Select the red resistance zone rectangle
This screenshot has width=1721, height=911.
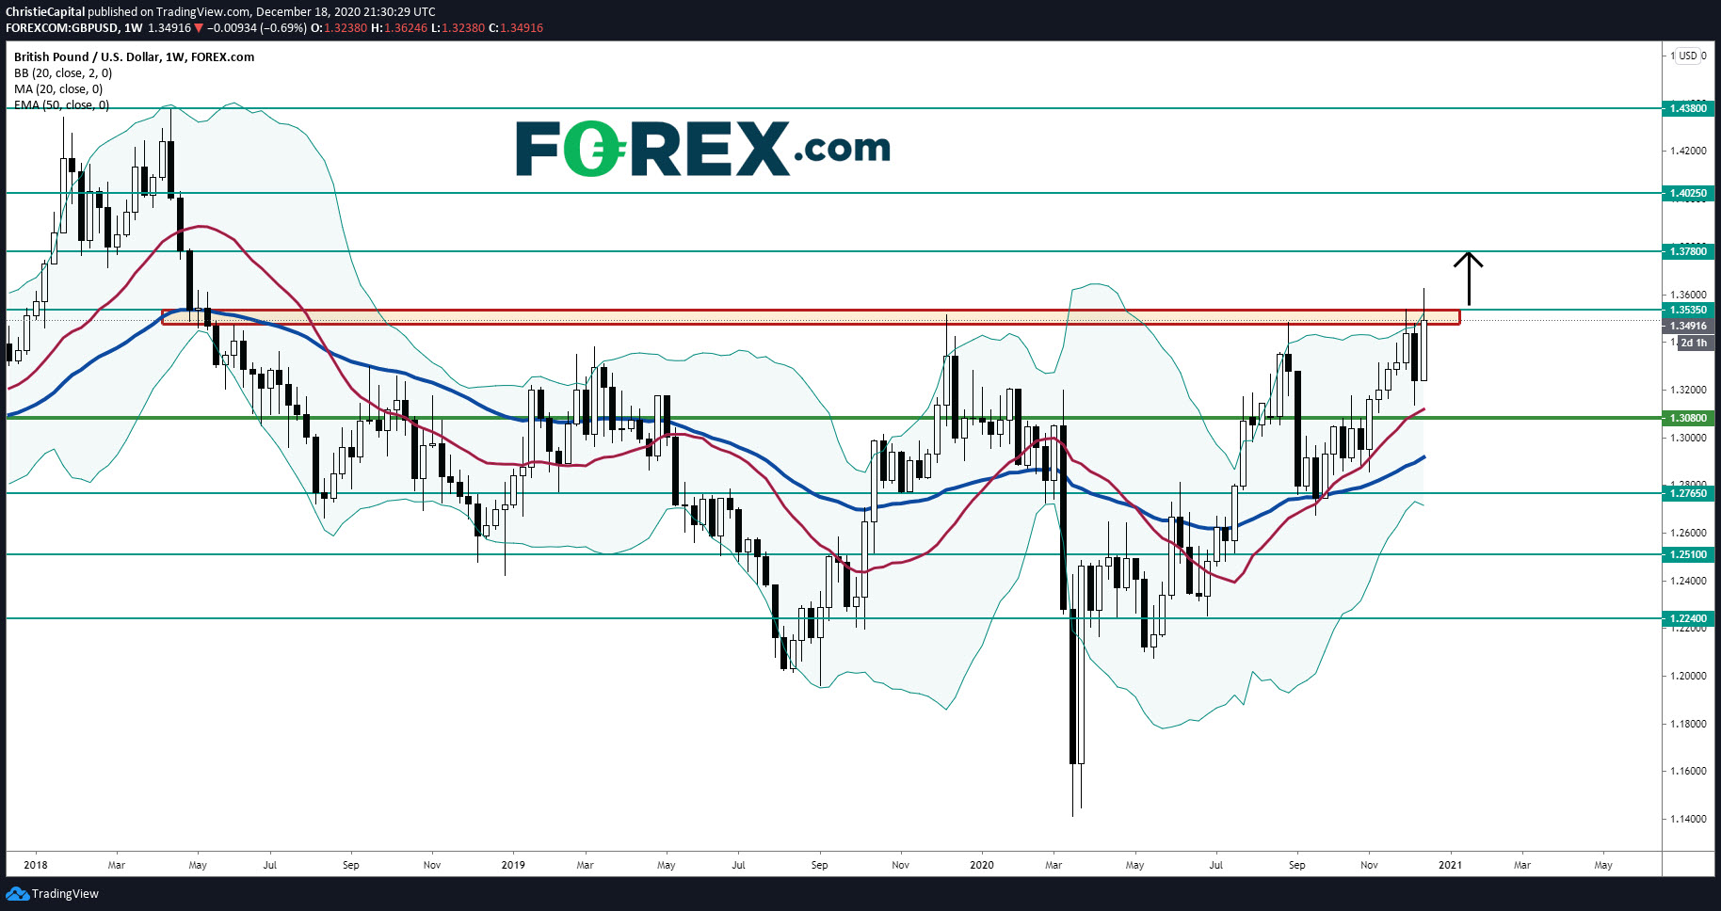tap(810, 317)
